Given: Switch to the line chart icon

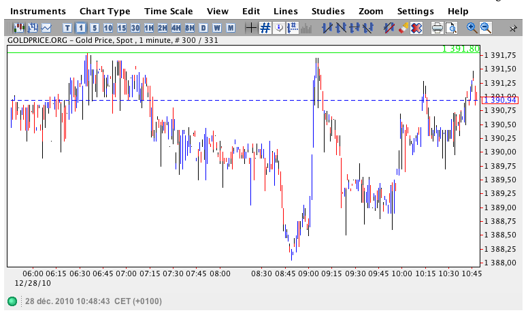Looking at the screenshot, I should (46, 28).
